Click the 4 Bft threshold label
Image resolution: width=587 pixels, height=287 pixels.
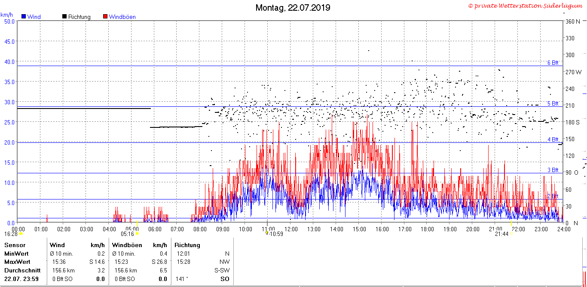pos(553,139)
